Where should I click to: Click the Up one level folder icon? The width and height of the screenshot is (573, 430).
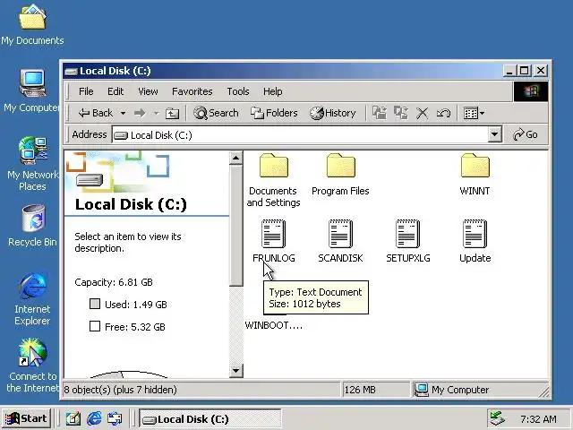(172, 114)
